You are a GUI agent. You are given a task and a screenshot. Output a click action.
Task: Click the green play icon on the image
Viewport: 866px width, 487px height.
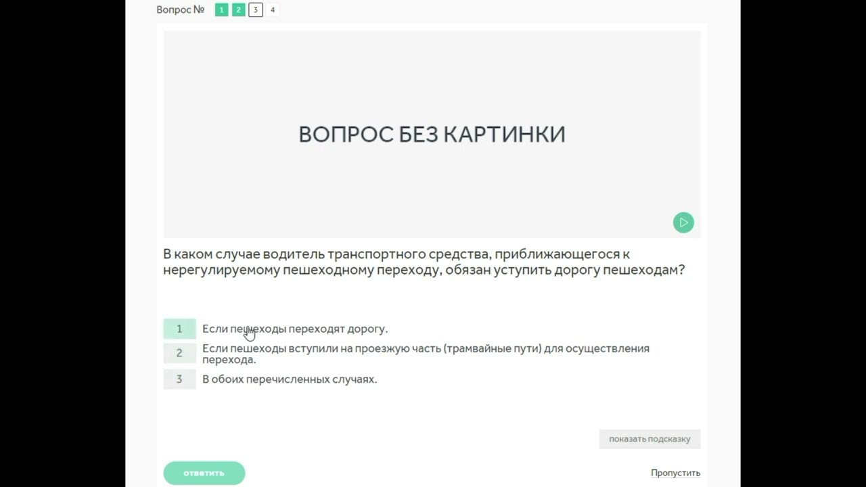click(x=683, y=223)
